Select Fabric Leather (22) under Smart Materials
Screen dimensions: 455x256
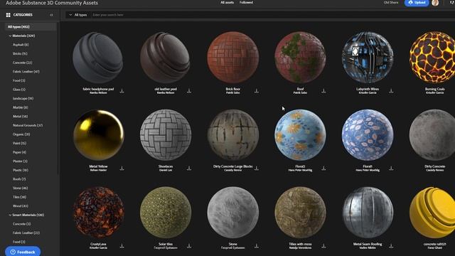tap(26, 233)
